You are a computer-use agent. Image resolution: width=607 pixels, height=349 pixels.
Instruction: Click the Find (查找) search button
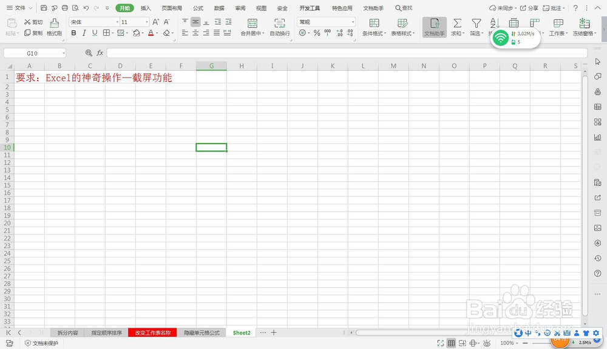(x=404, y=8)
